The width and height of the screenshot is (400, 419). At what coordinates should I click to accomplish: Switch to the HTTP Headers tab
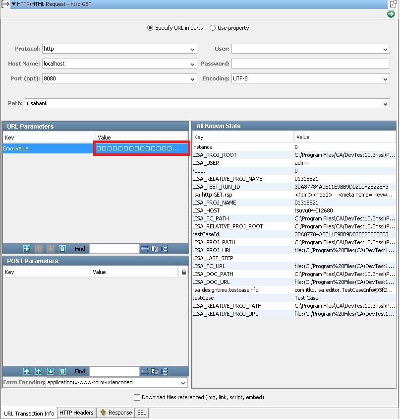tap(76, 413)
